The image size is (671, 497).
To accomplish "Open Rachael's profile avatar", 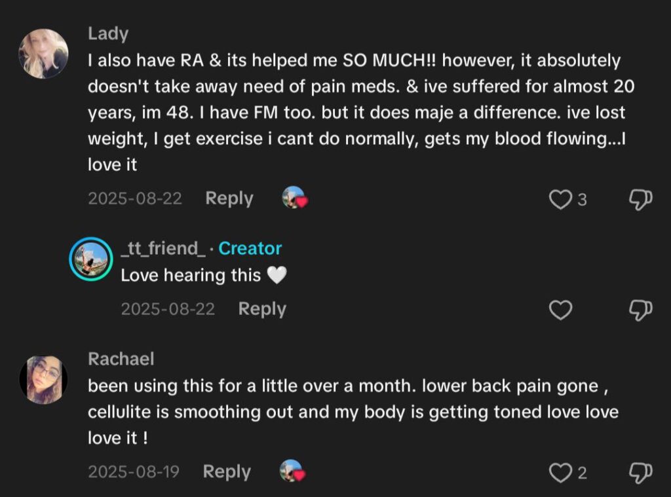I will tap(43, 379).
